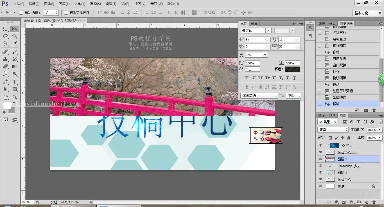Image resolution: width=384 pixels, height=207 pixels.
Task: Select the Horizontal Type tool
Action: click(15, 82)
